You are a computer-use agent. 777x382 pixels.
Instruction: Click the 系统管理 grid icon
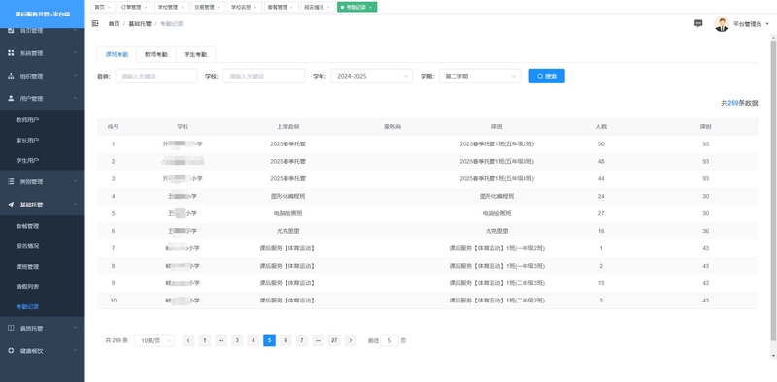click(x=11, y=53)
